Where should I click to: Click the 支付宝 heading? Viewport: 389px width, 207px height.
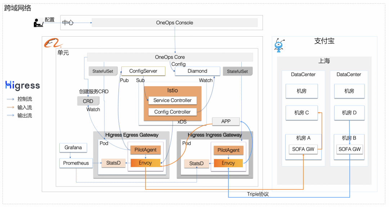click(x=324, y=41)
